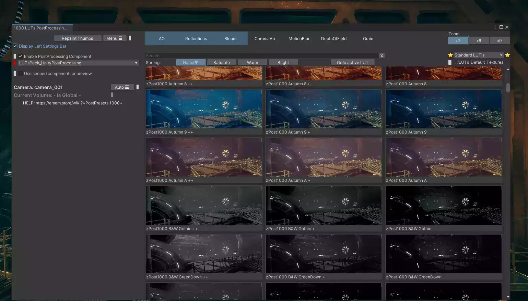Viewport: 528px width, 301px height.
Task: Click the scrollbar down arrow
Action: [x=508, y=297]
